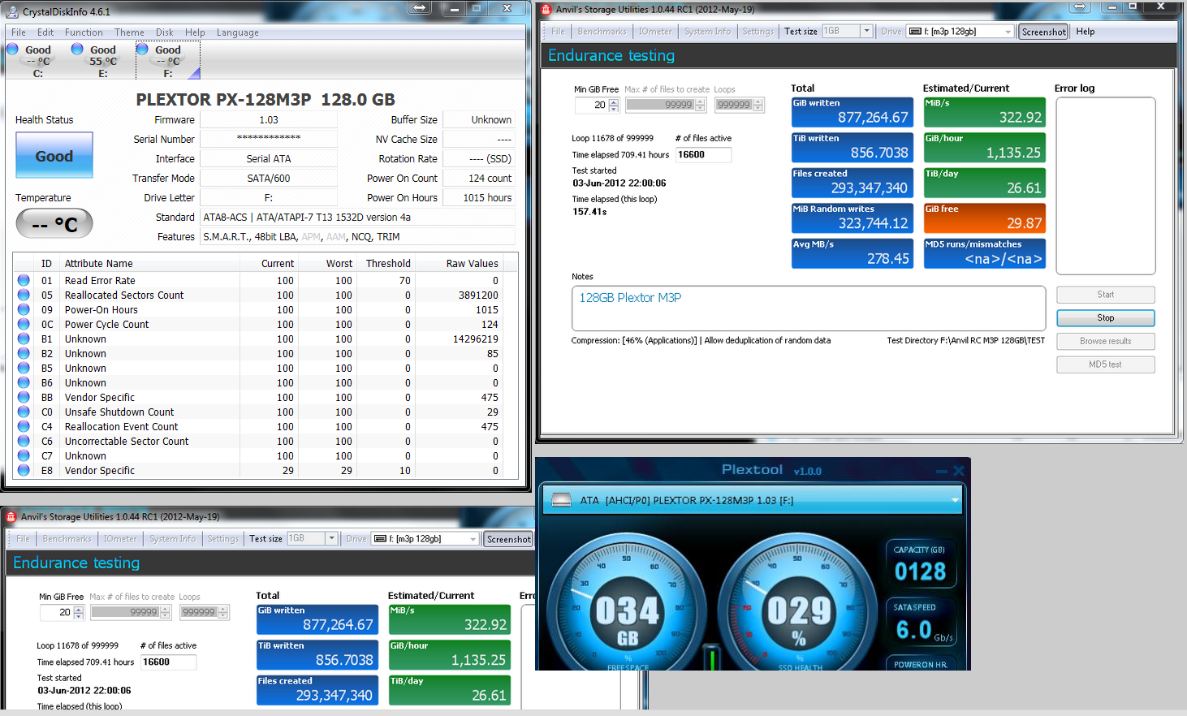Open the File menu in CrystalDiskInfo
Screen dimensions: 1187x716
pyautogui.click(x=19, y=32)
